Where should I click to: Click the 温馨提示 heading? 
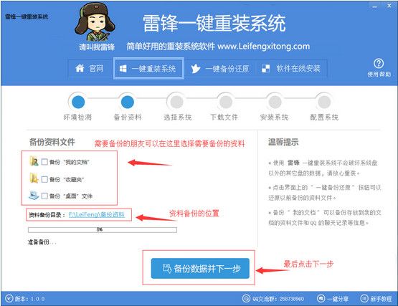283,142
